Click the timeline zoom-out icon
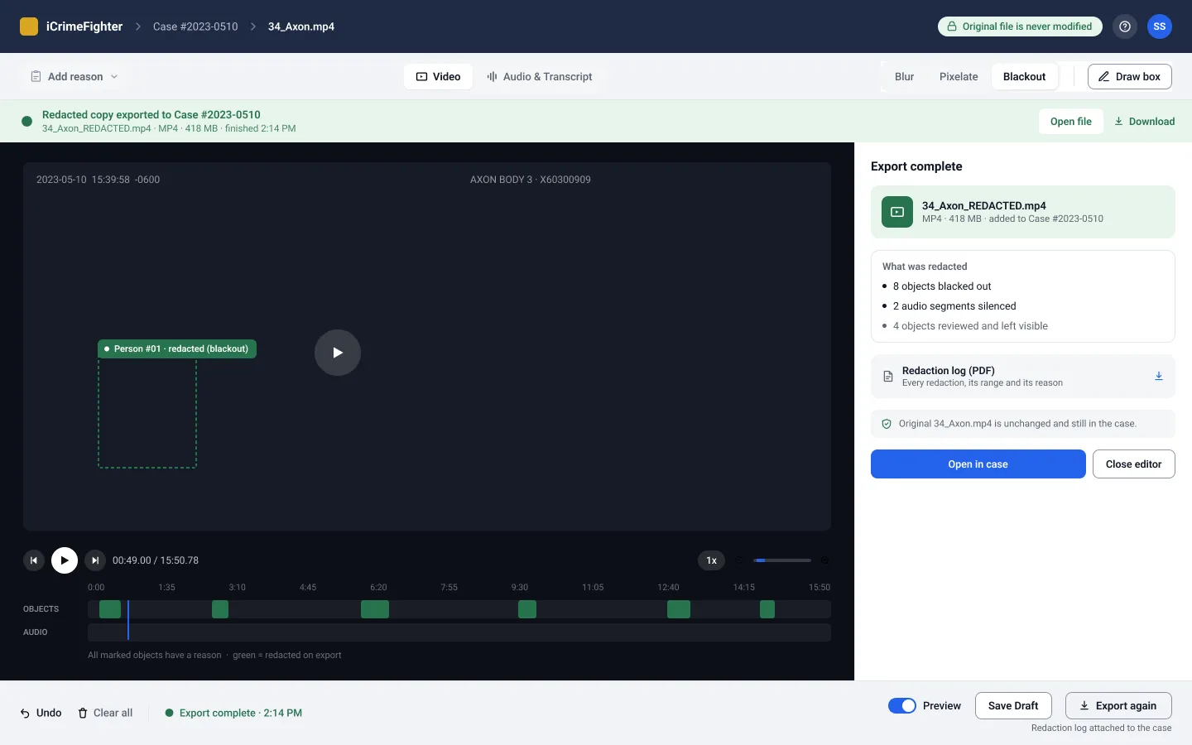1192x745 pixels. pyautogui.click(x=739, y=560)
